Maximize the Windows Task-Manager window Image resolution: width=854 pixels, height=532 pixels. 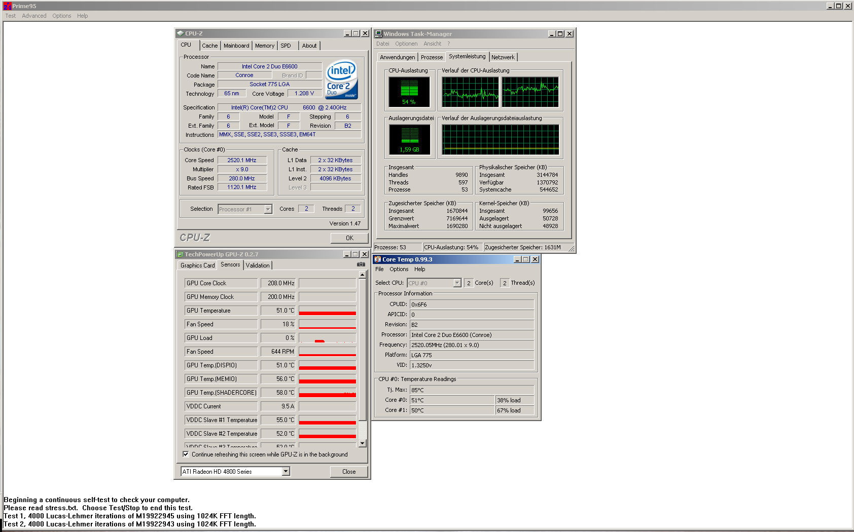click(x=560, y=34)
